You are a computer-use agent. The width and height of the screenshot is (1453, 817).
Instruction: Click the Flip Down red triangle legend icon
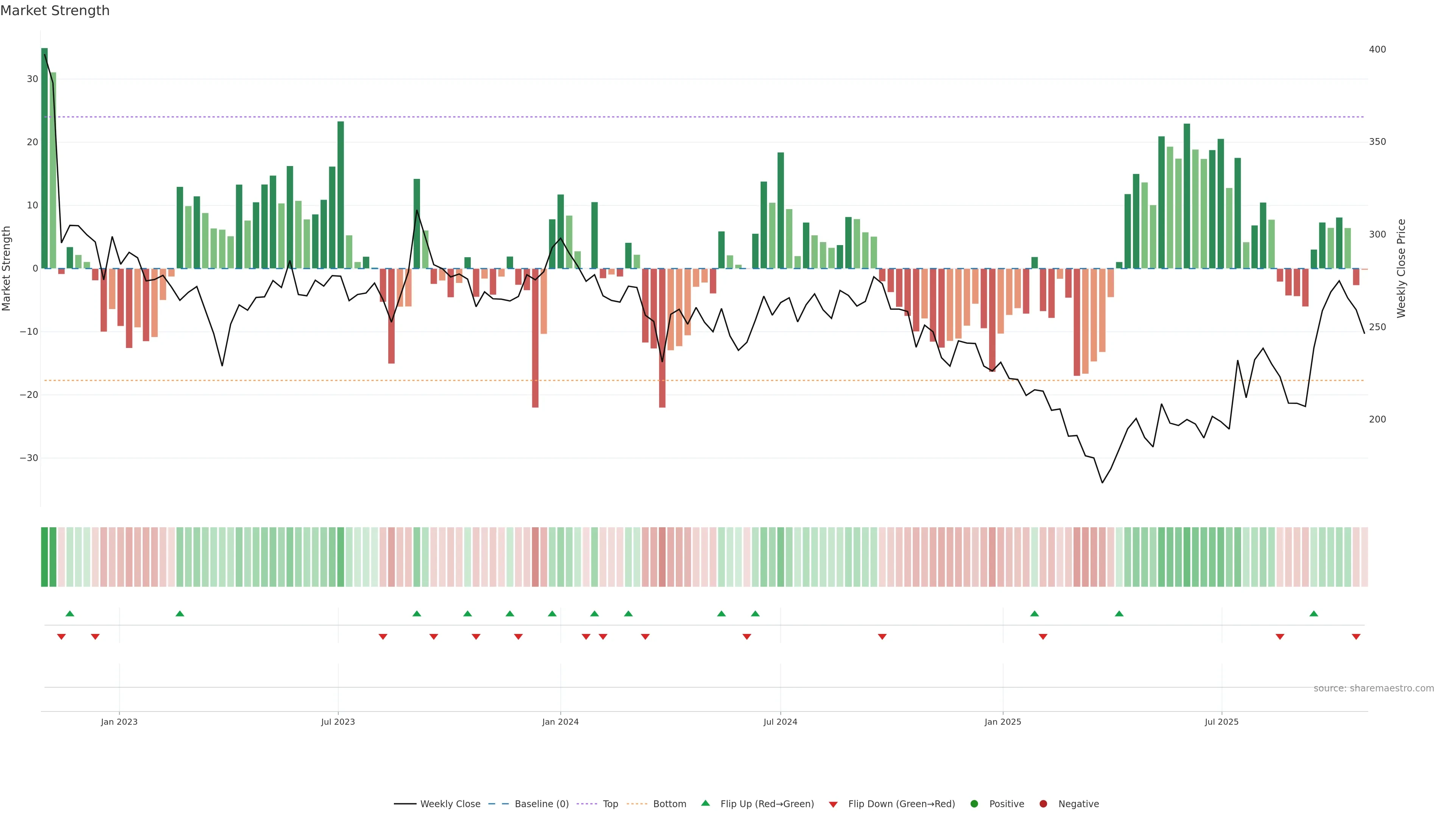pyautogui.click(x=833, y=805)
